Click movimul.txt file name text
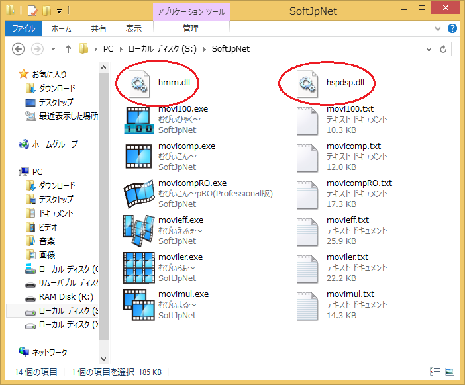Image resolution: width=465 pixels, height=385 pixels. [350, 294]
